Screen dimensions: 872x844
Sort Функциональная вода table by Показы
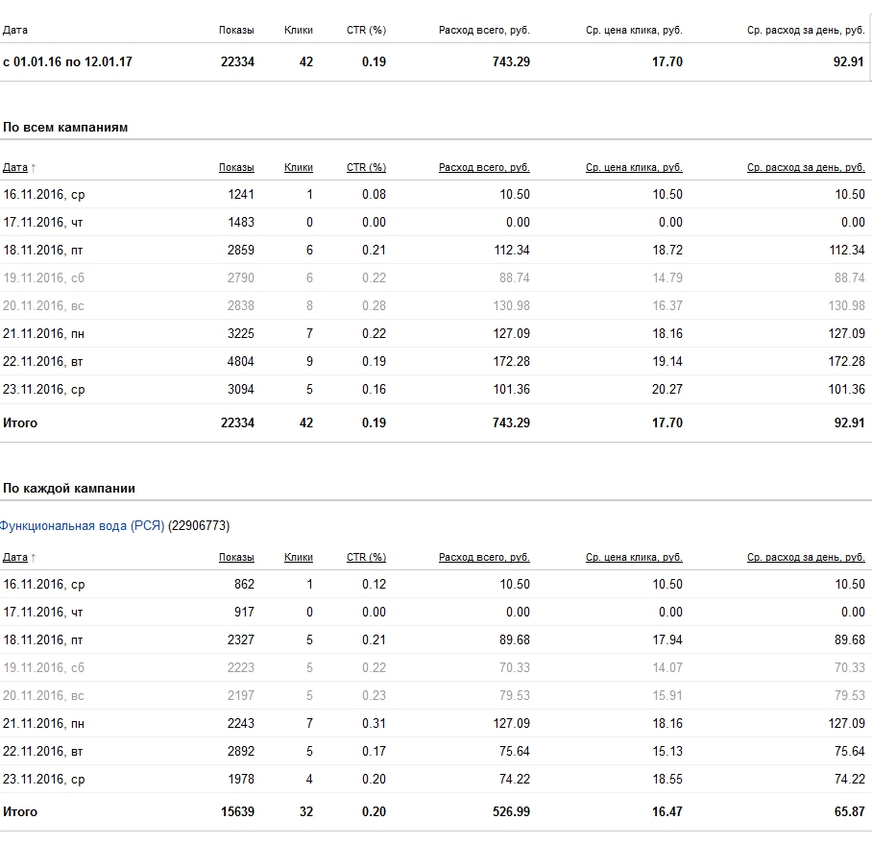[x=236, y=558]
